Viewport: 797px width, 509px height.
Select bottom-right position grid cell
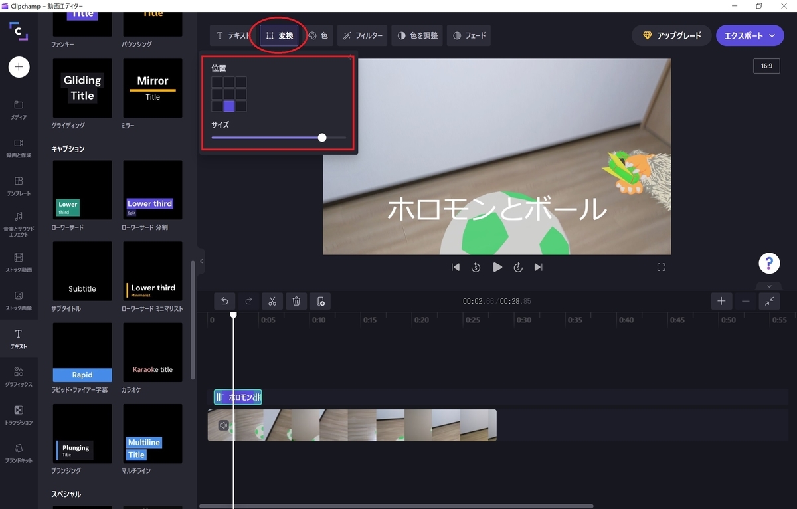tap(241, 106)
